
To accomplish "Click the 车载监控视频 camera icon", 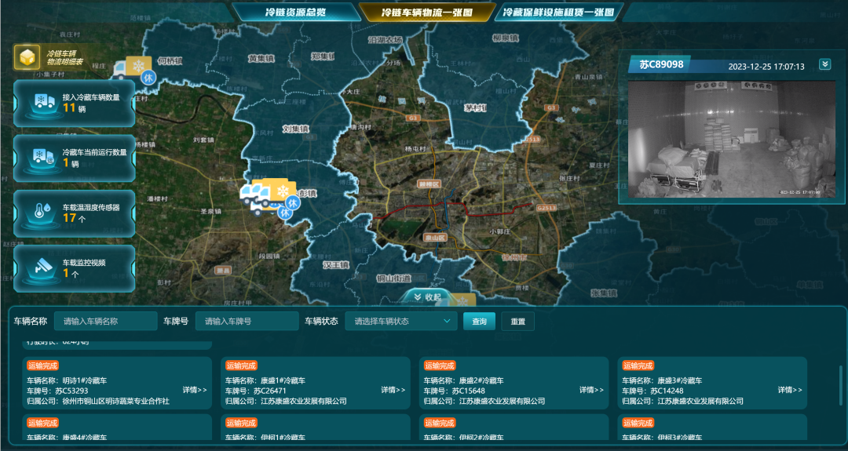I will pyautogui.click(x=39, y=268).
